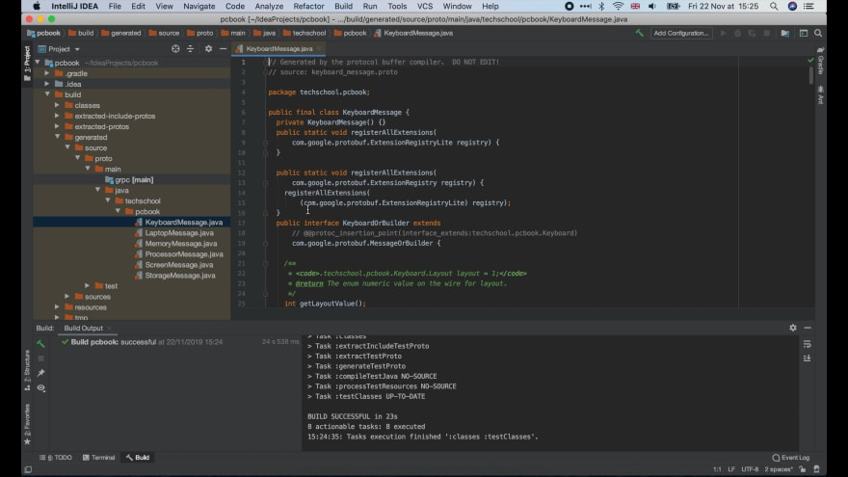This screenshot has height=477, width=848.
Task: Open Build panel settings gear
Action: [793, 328]
